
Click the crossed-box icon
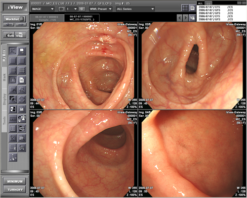pos(13,138)
